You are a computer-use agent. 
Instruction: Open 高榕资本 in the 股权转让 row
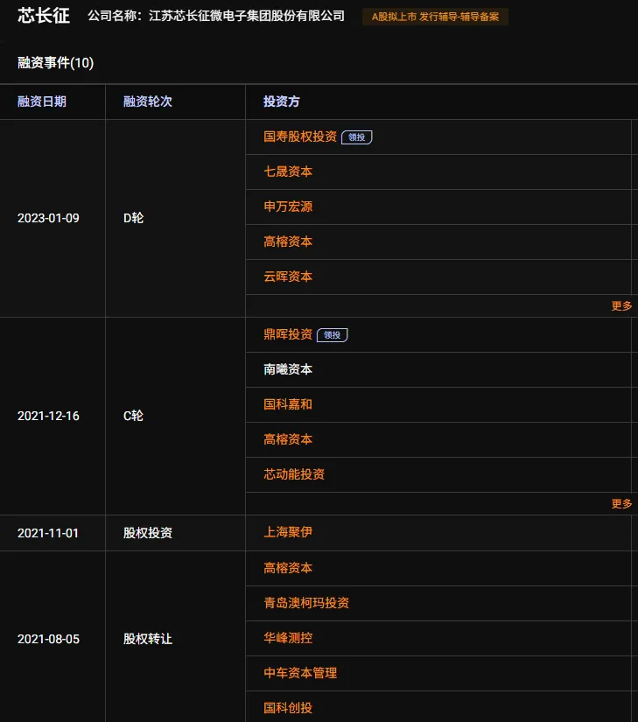pyautogui.click(x=288, y=568)
